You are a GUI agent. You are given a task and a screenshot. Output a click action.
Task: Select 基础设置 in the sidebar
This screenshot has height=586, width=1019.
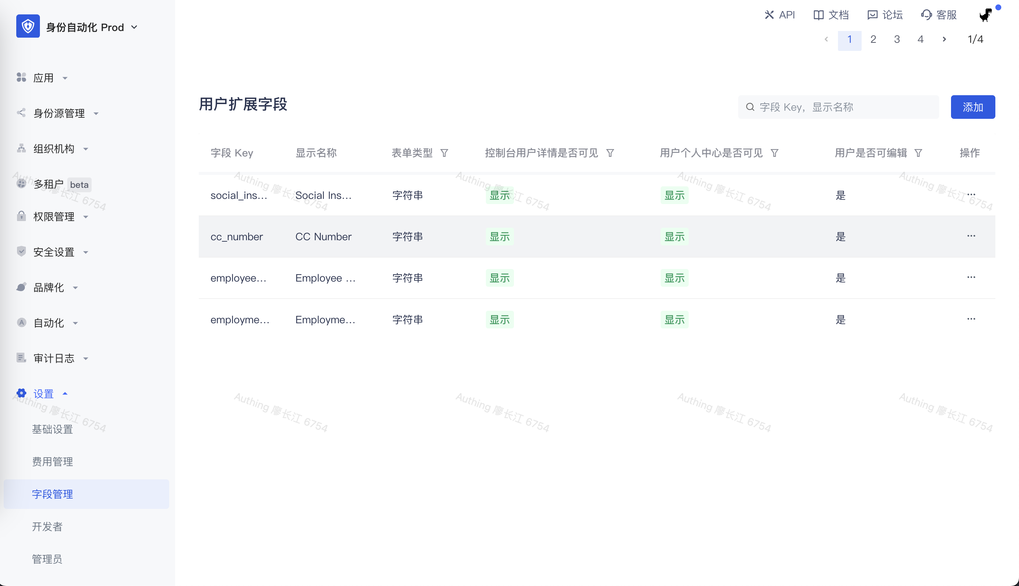52,429
